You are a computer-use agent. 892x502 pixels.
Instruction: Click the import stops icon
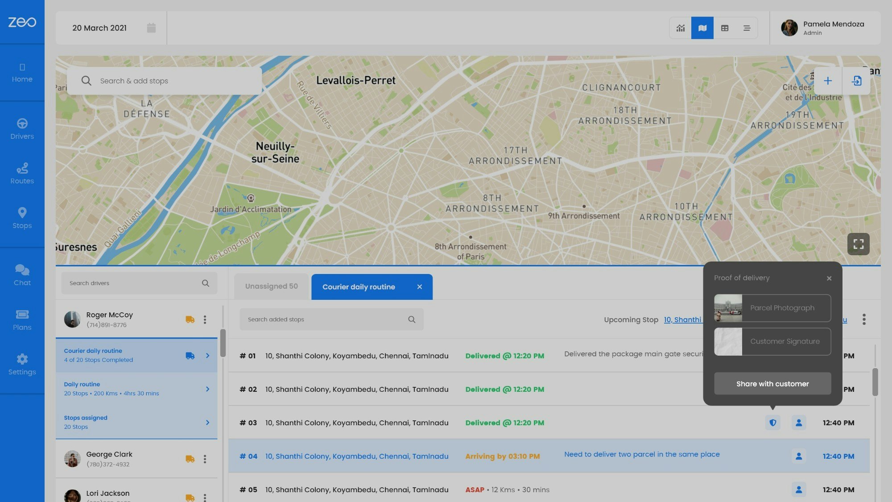pyautogui.click(x=857, y=81)
